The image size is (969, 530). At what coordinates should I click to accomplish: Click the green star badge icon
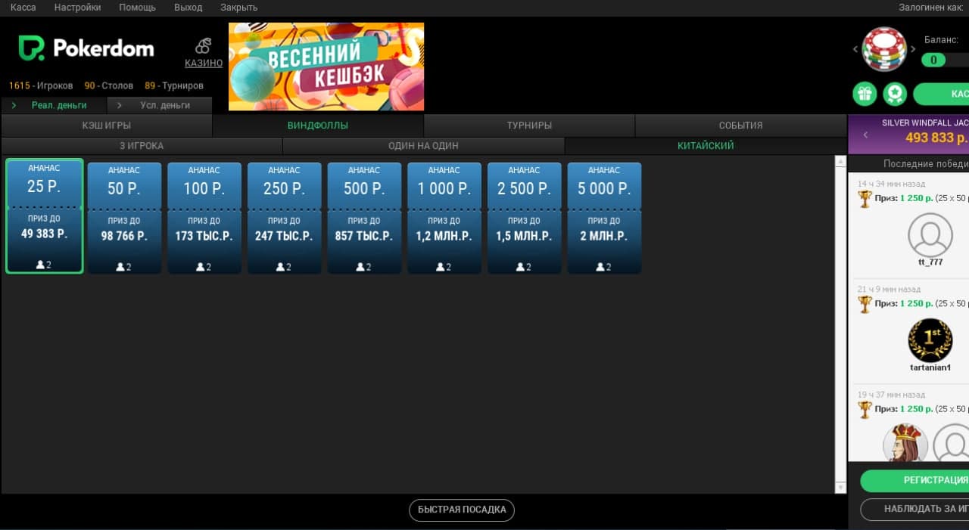[x=895, y=94]
